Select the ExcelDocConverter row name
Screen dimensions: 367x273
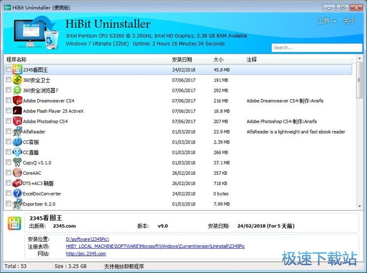coord(42,193)
